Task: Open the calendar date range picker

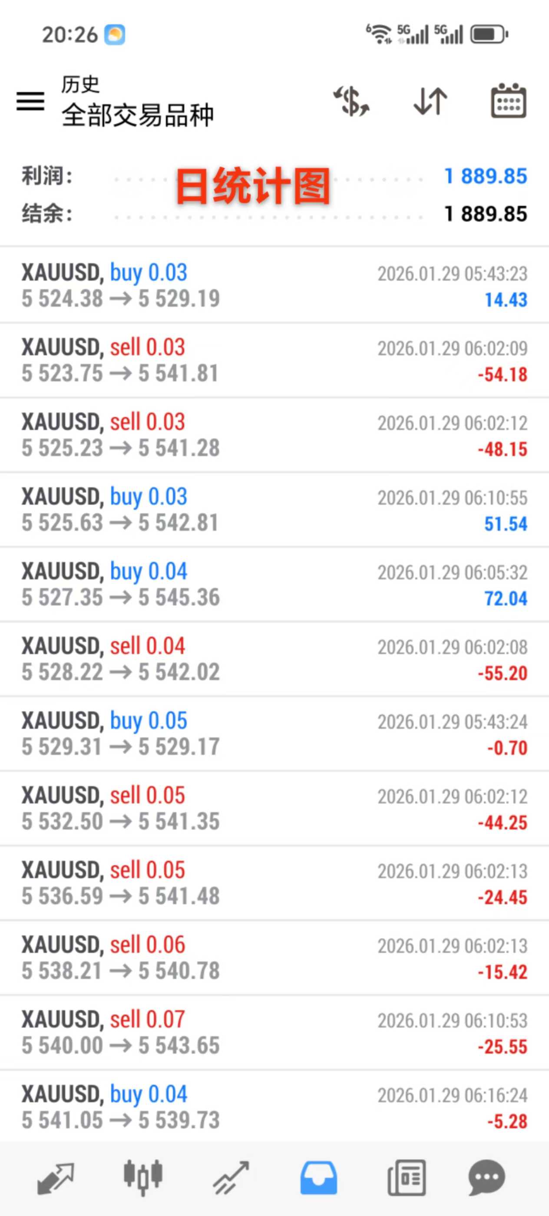Action: coord(509,101)
